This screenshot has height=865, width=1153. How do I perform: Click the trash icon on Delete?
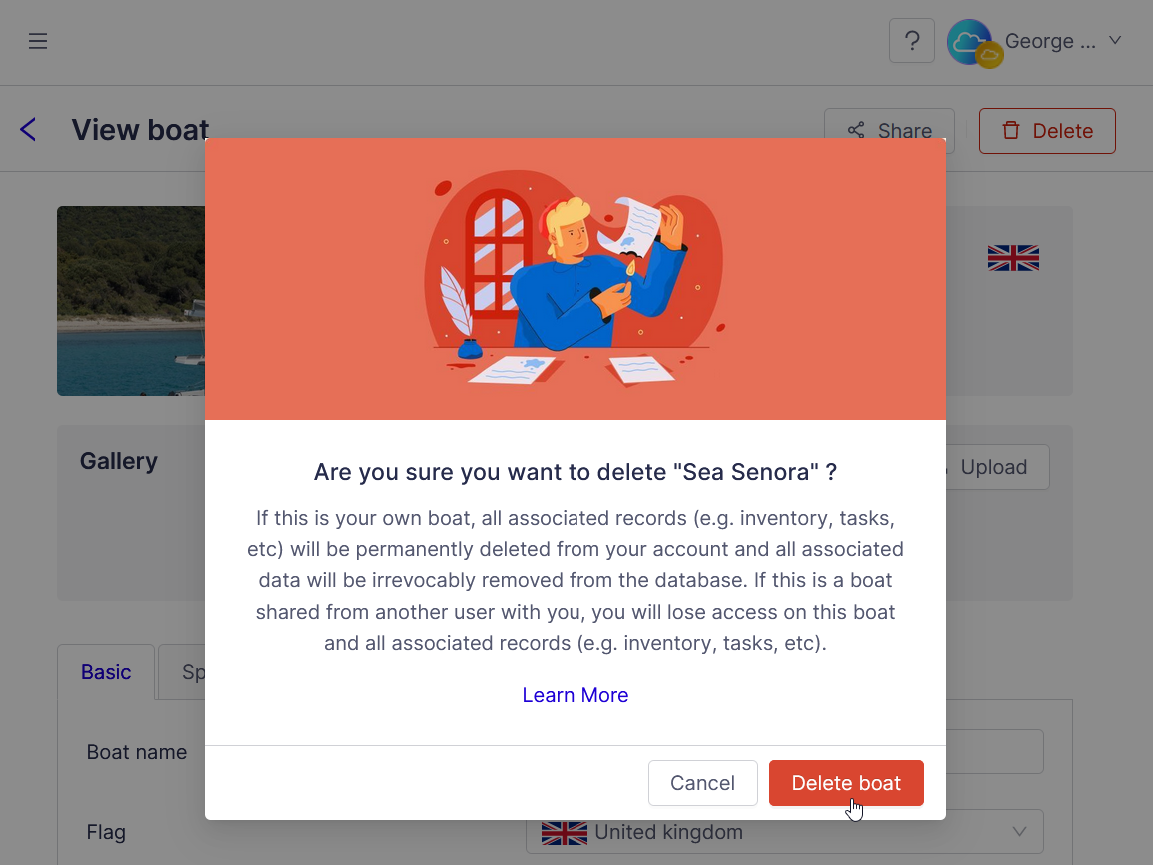[1011, 130]
